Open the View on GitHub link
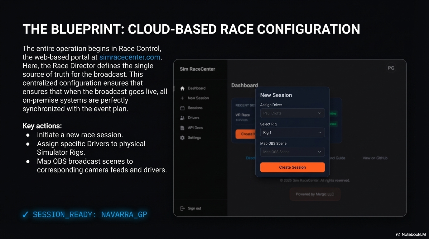 [x=374, y=158]
